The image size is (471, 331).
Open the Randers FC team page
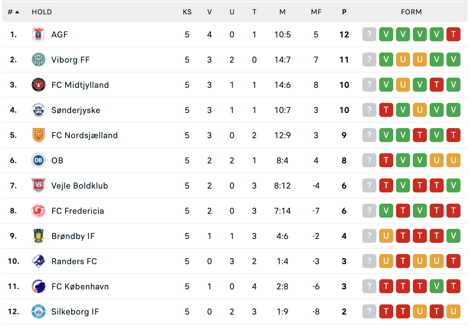(74, 261)
